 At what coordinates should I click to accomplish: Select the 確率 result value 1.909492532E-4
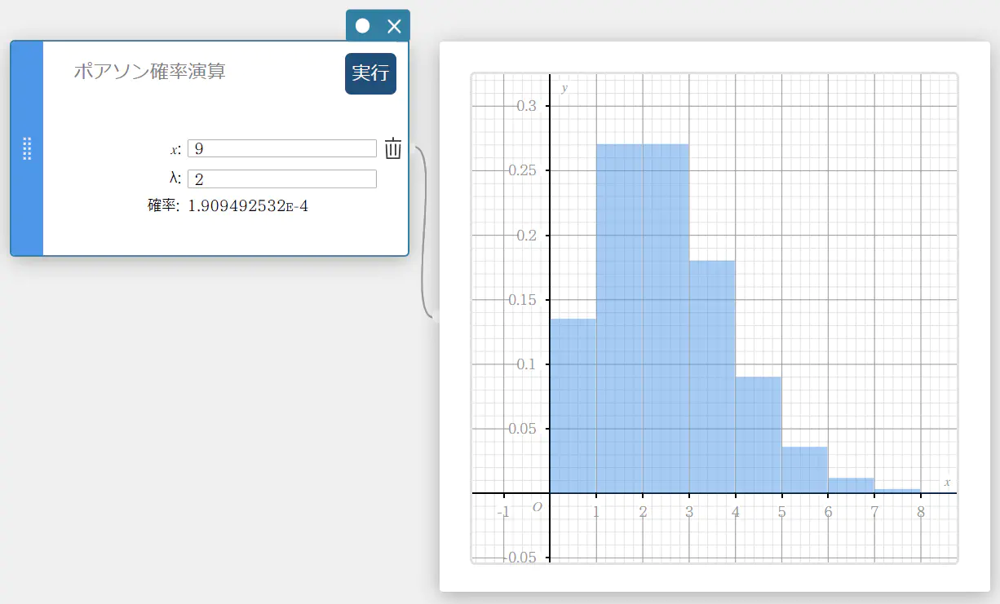pyautogui.click(x=248, y=206)
